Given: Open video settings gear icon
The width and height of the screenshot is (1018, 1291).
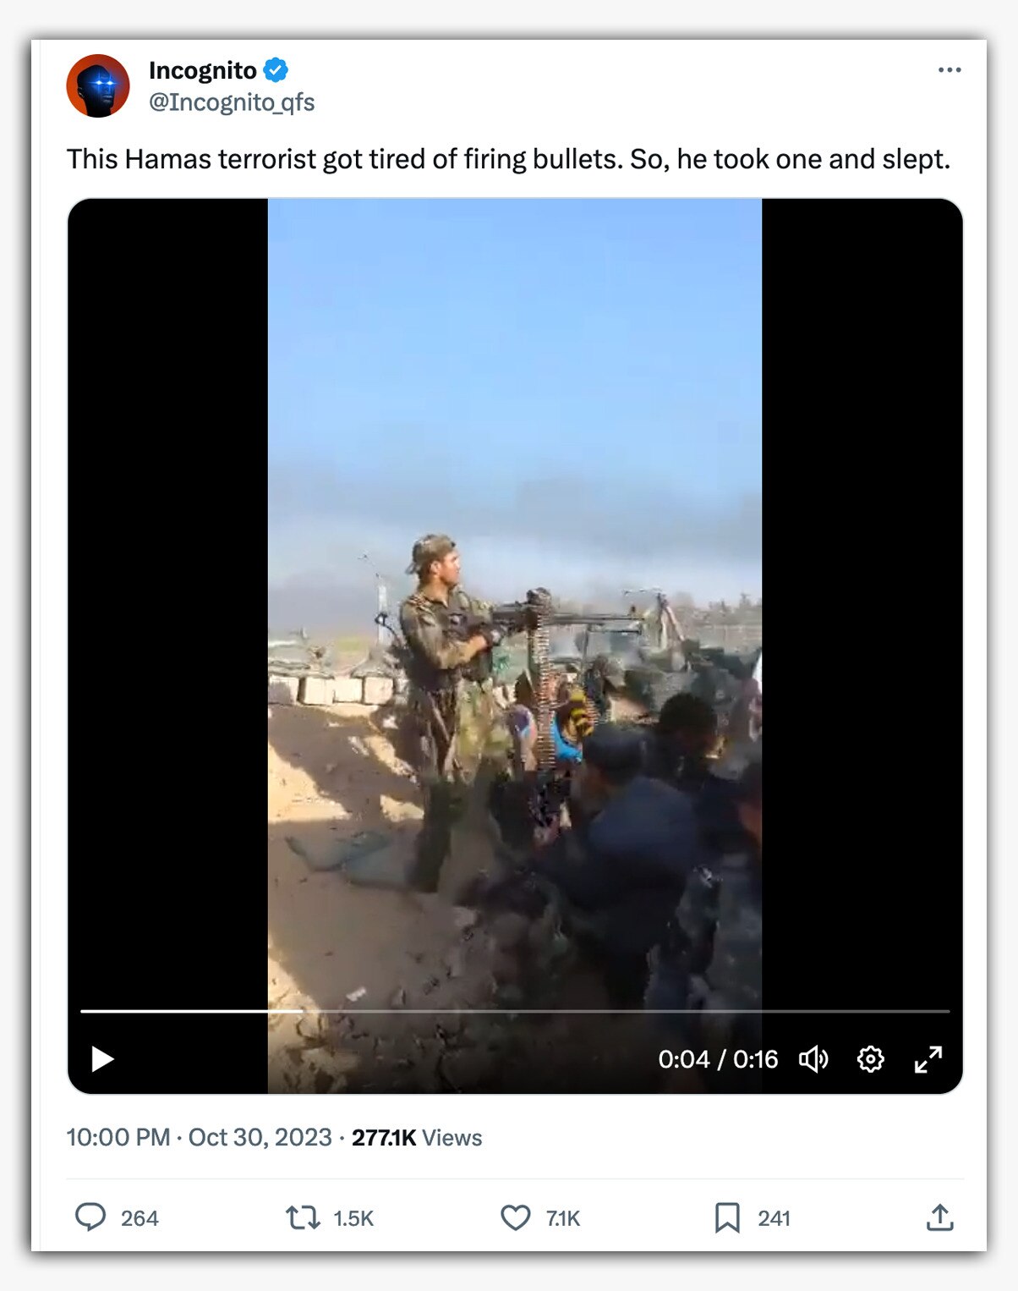Looking at the screenshot, I should pyautogui.click(x=870, y=1059).
